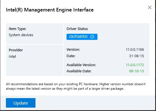Click the Intel provider name

12,57
